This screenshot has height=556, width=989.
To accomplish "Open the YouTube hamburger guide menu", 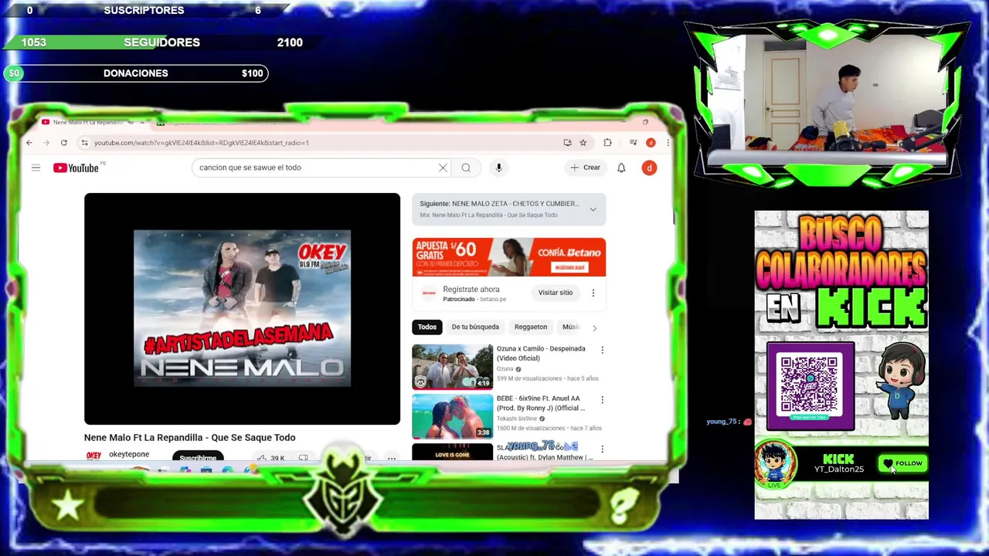I will pyautogui.click(x=36, y=168).
